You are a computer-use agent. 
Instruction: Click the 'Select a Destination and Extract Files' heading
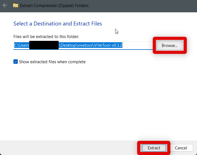(x=57, y=24)
